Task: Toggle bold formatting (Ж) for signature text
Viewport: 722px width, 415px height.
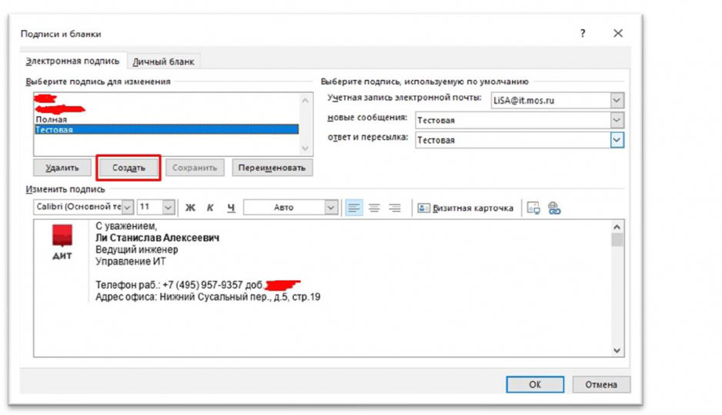Action: tap(190, 207)
